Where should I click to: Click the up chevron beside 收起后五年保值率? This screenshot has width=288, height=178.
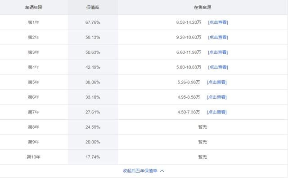tap(162, 171)
